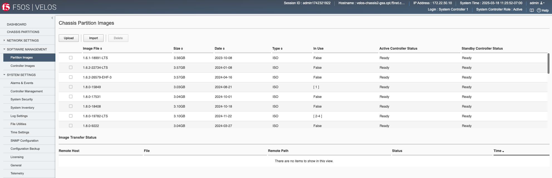The width and height of the screenshot is (552, 178).
Task: Open General settings page
Action: 16,165
